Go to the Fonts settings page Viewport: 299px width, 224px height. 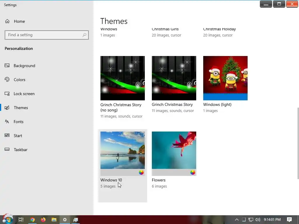tap(18, 122)
